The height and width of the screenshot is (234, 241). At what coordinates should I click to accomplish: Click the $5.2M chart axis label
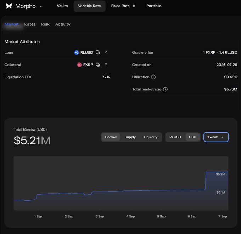pos(220,174)
